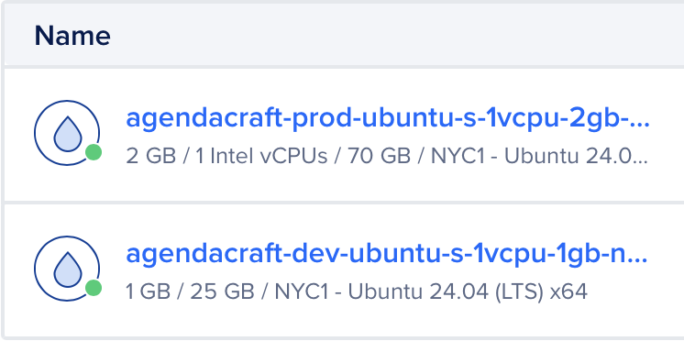Click the water drop glyph in prod icon
The image size is (684, 341).
68,134
